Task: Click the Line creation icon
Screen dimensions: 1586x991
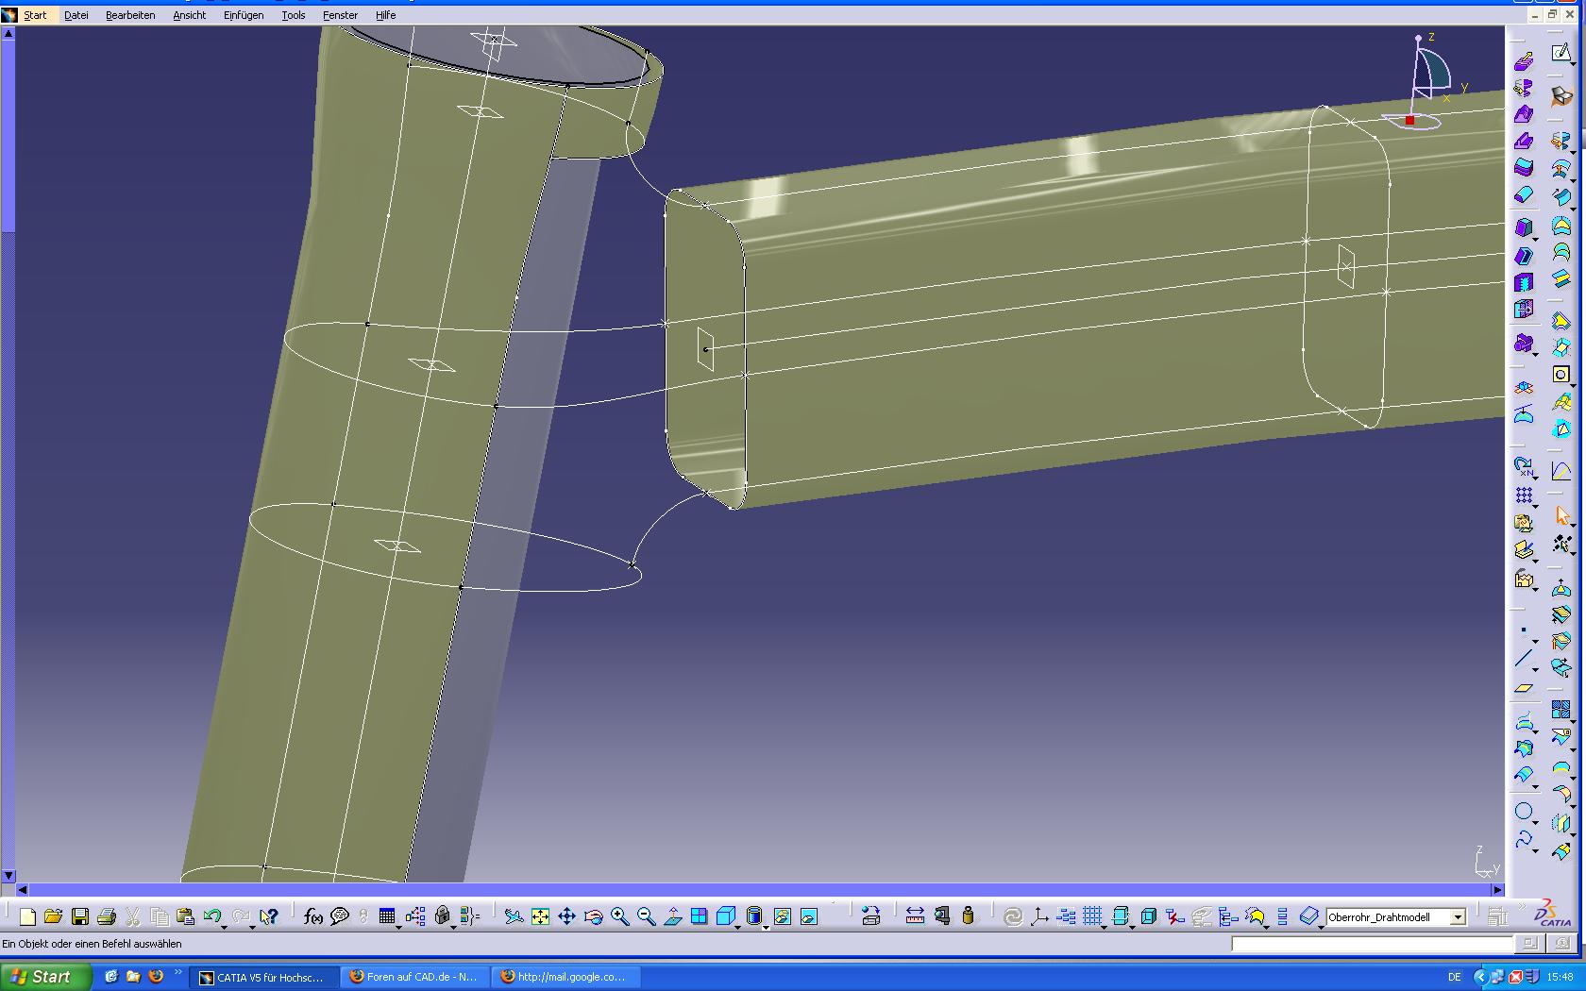Action: click(1524, 659)
